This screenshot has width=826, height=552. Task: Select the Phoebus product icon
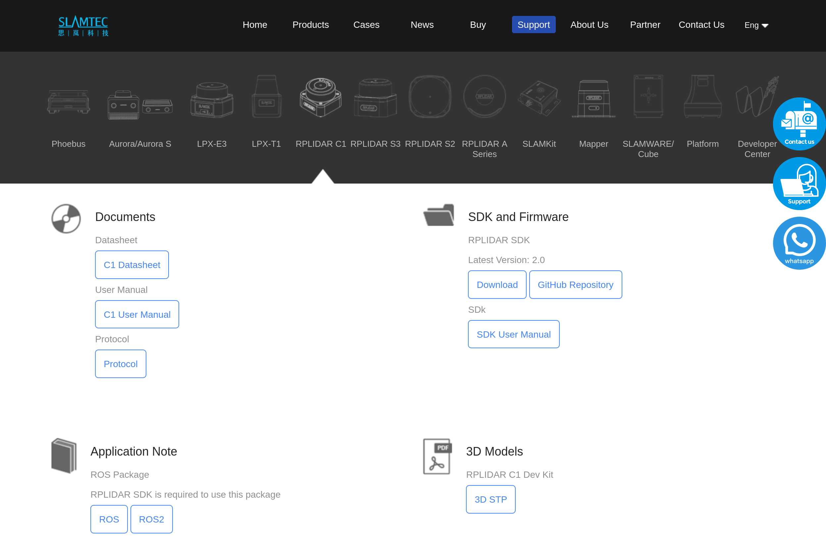click(x=69, y=101)
